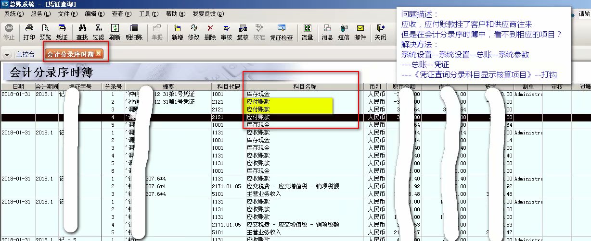Run 凭证检查 (Voucher check) tool
Image resolution: width=591 pixels, height=241 pixels.
[x=281, y=32]
